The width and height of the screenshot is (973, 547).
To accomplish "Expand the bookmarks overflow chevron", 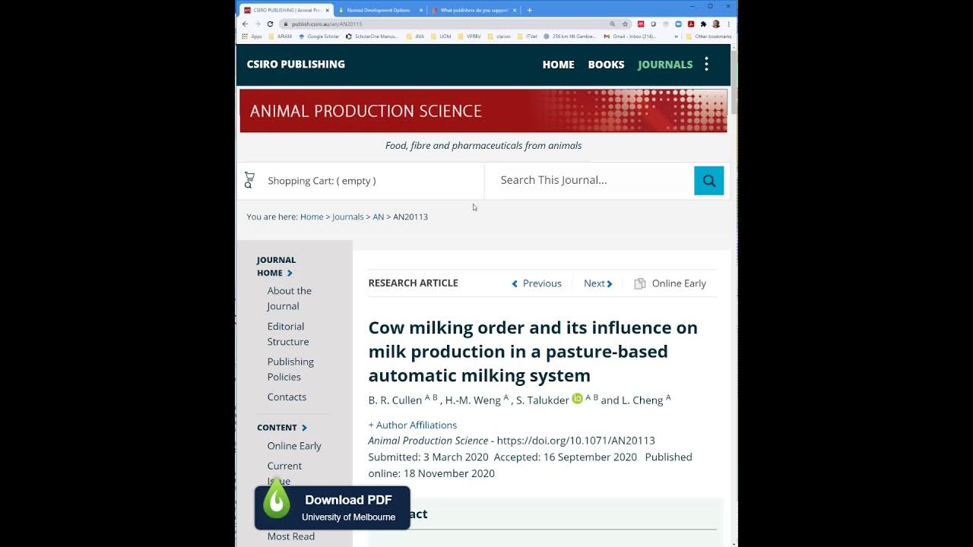I will [x=676, y=36].
